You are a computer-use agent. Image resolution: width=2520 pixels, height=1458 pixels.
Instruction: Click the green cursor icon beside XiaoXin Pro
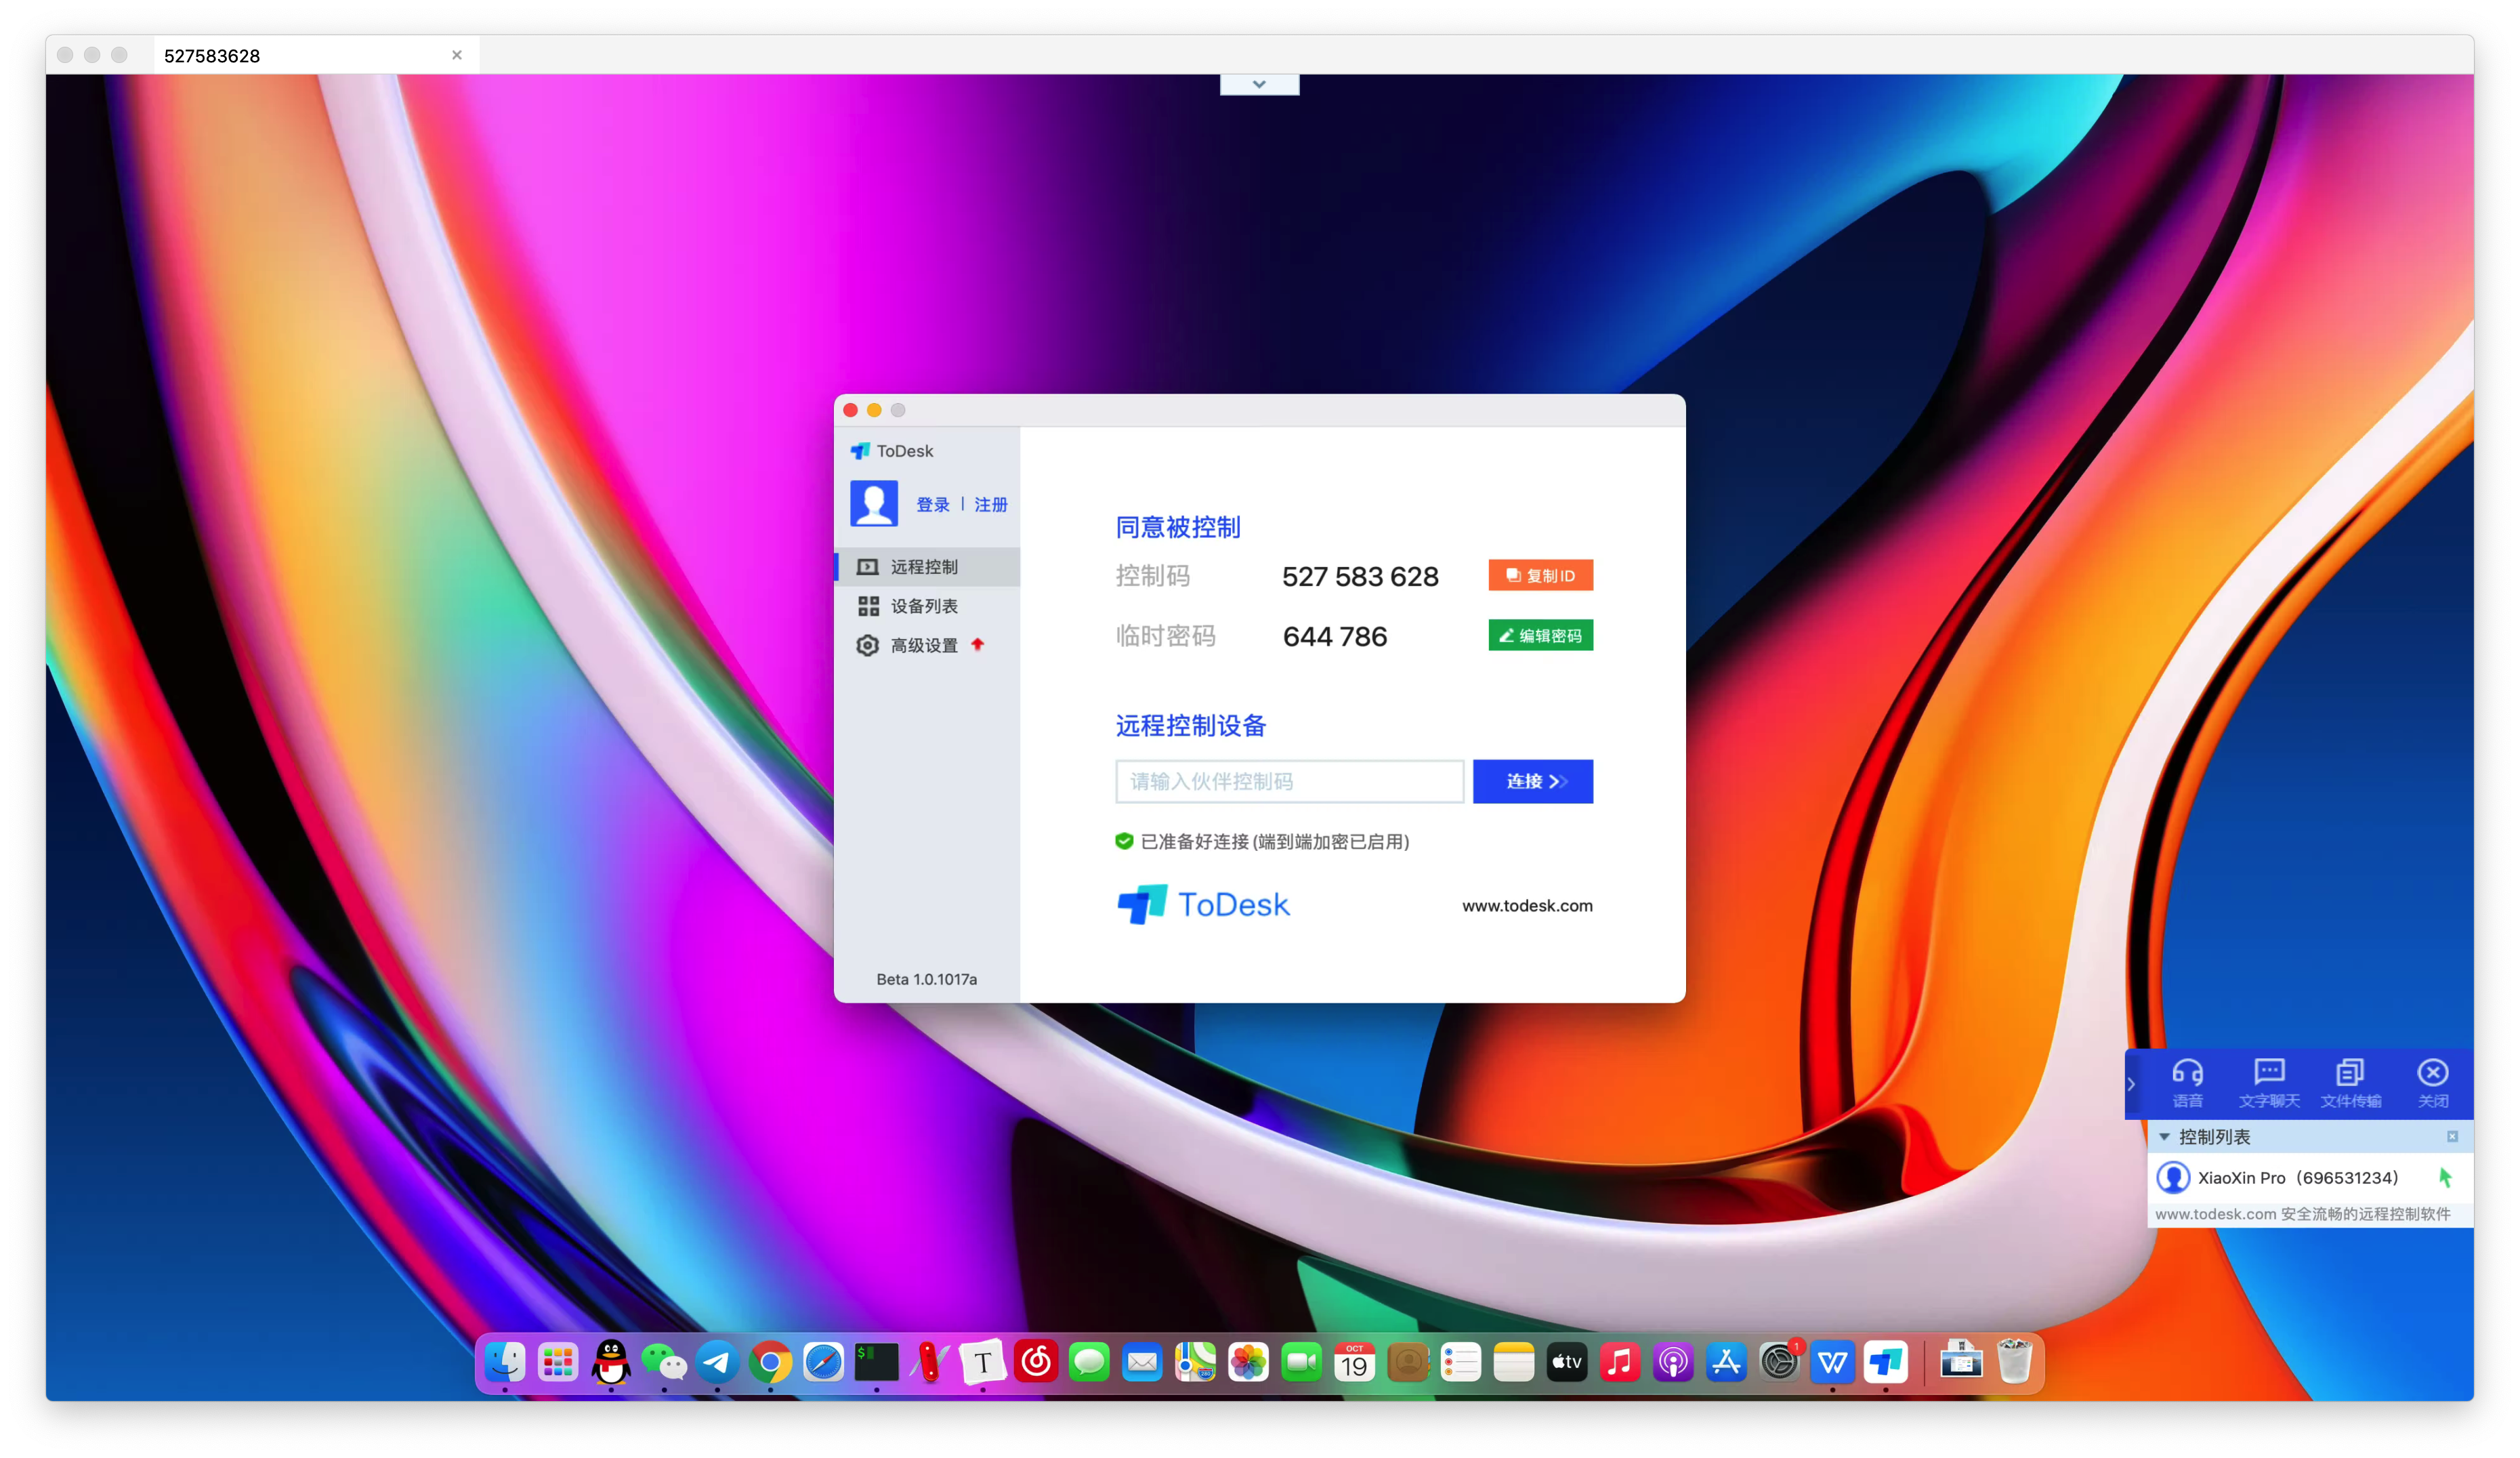point(2445,1177)
